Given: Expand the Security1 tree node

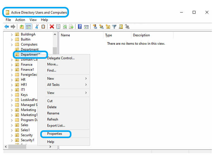Looking at the screenshot, I should 12,140.
